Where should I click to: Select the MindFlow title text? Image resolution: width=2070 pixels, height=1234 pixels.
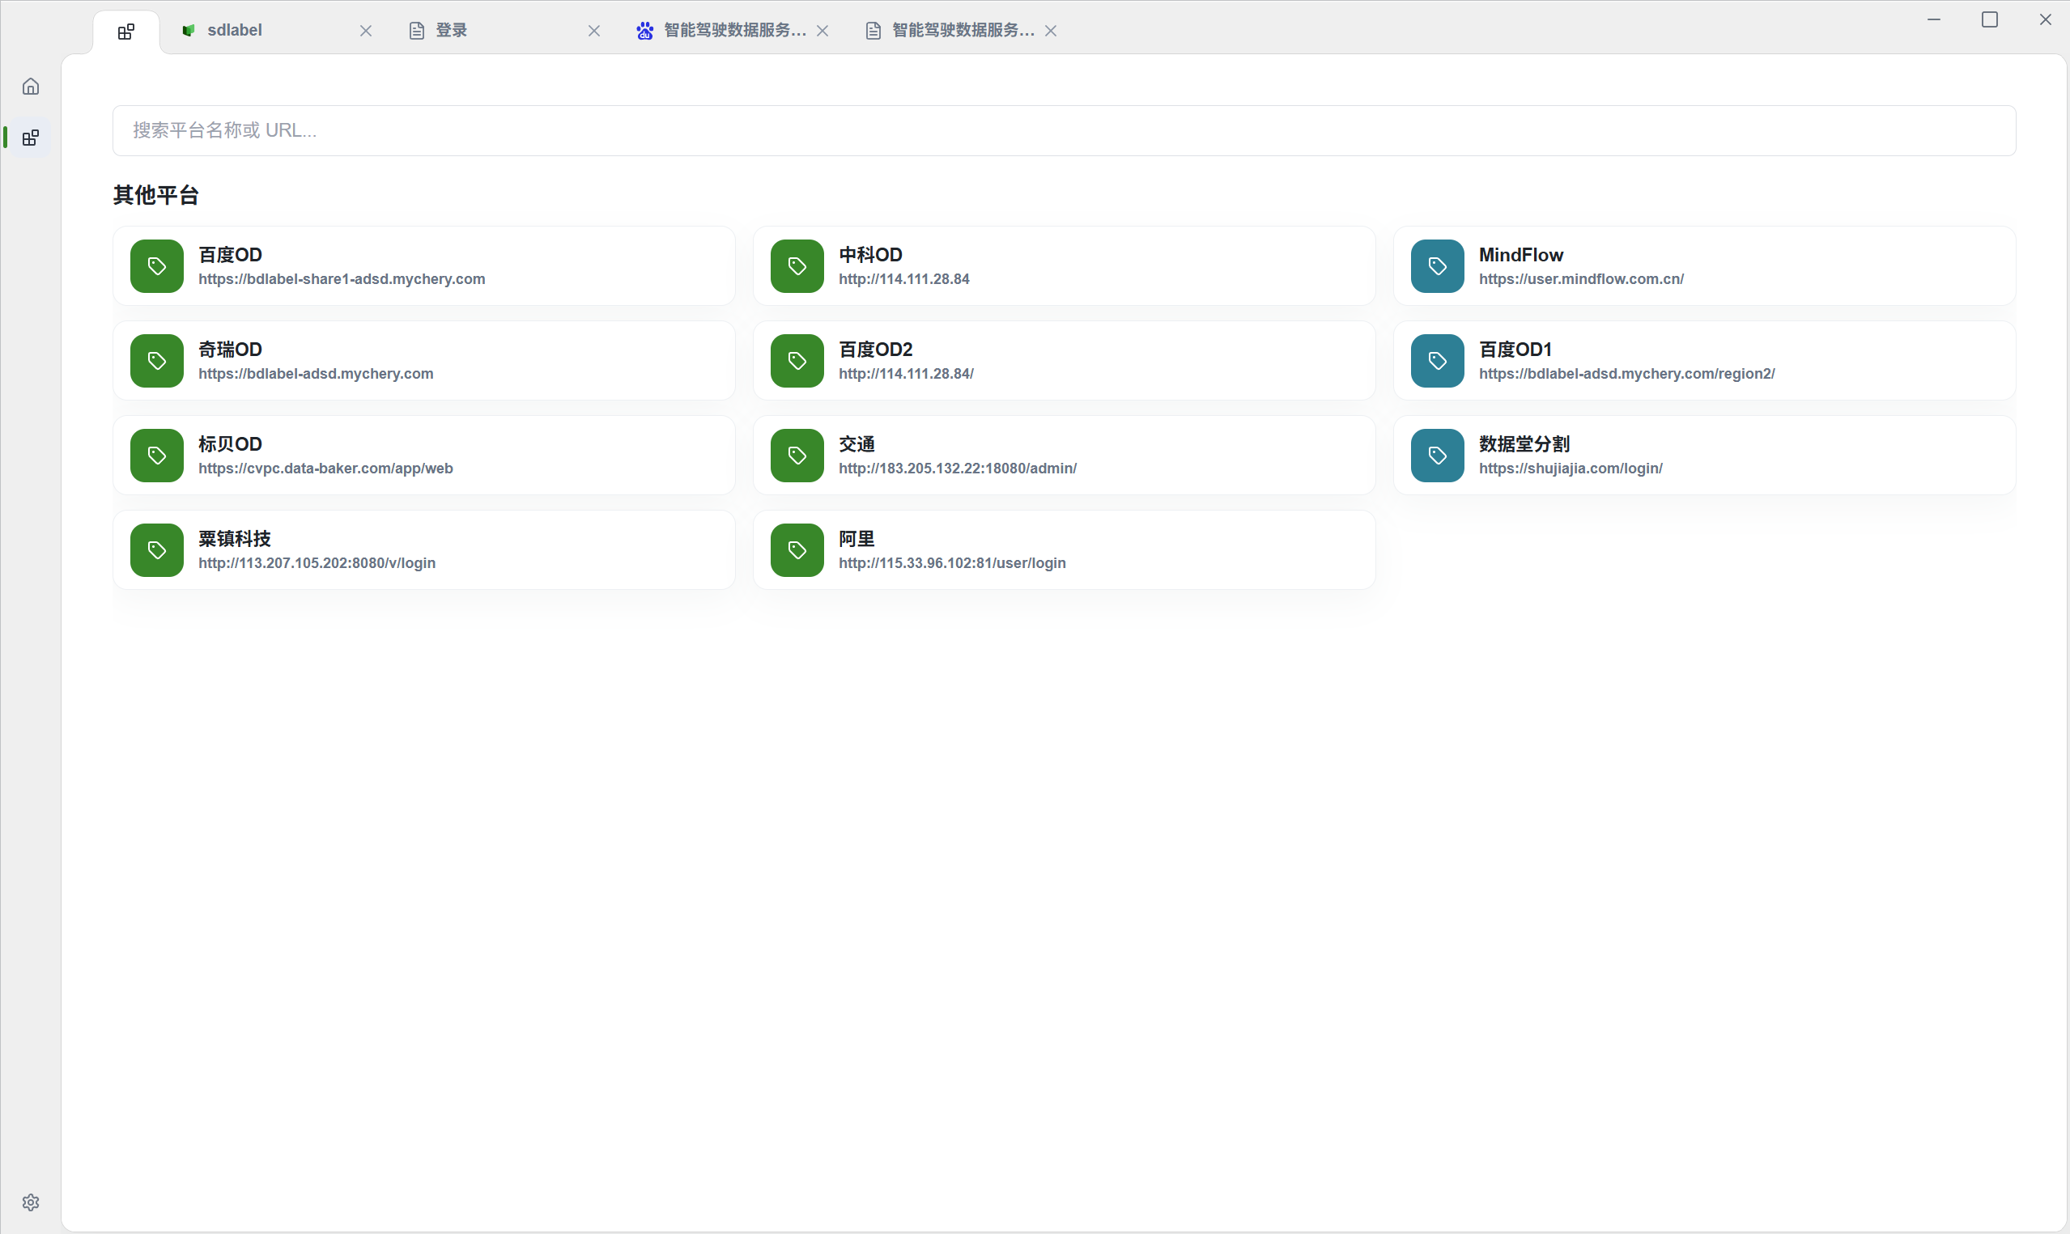coord(1521,254)
